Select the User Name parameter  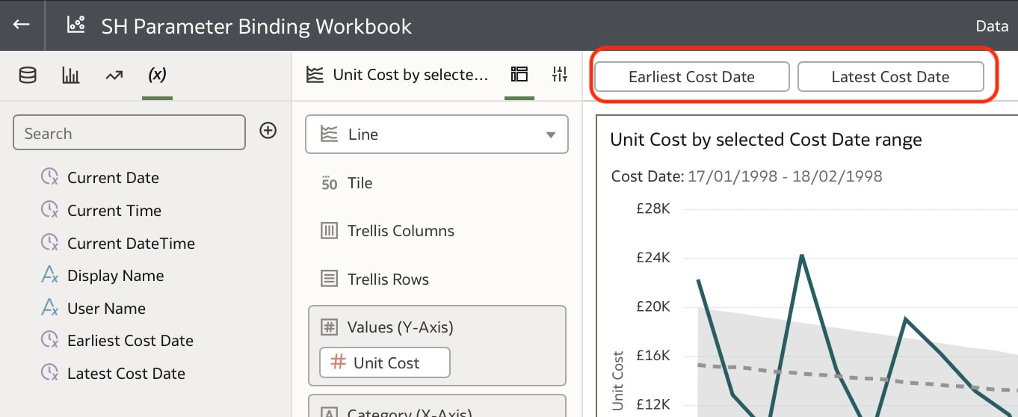106,309
